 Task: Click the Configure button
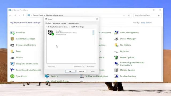(52, 66)
